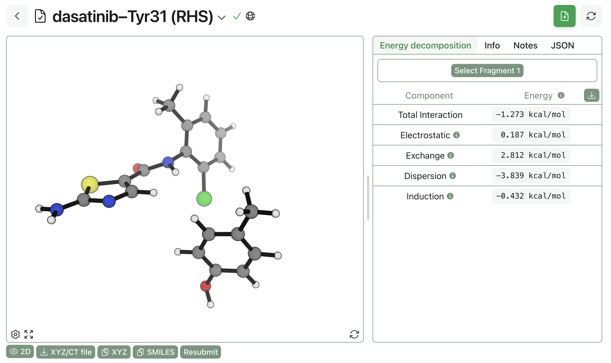Download the XYZ/CT file
611x363 pixels.
pyautogui.click(x=66, y=352)
